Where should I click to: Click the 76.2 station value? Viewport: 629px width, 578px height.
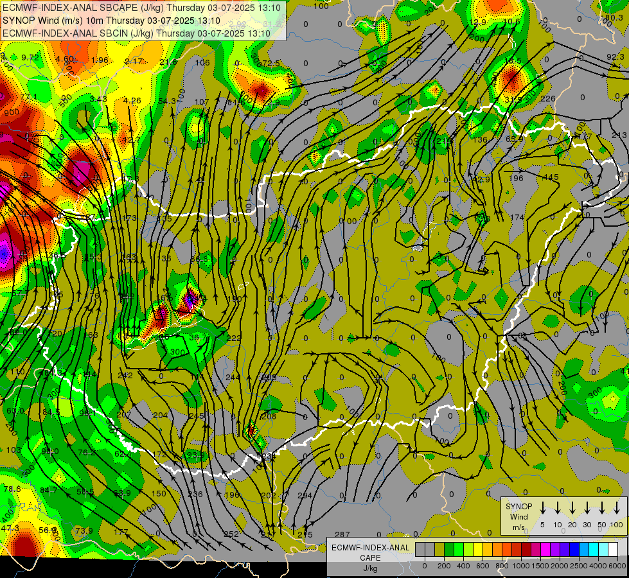[x=87, y=453]
